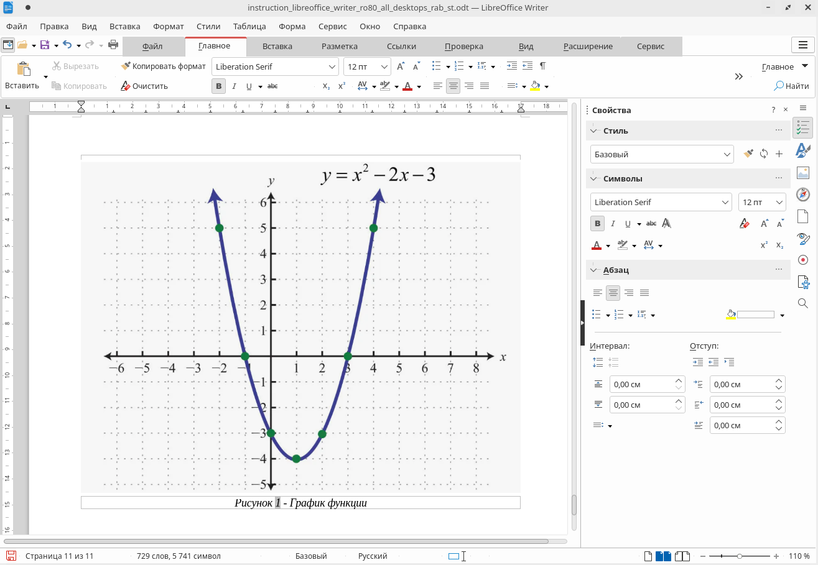The image size is (818, 565).
Task: Apply superscript from the ribbon toolbar
Action: [342, 86]
